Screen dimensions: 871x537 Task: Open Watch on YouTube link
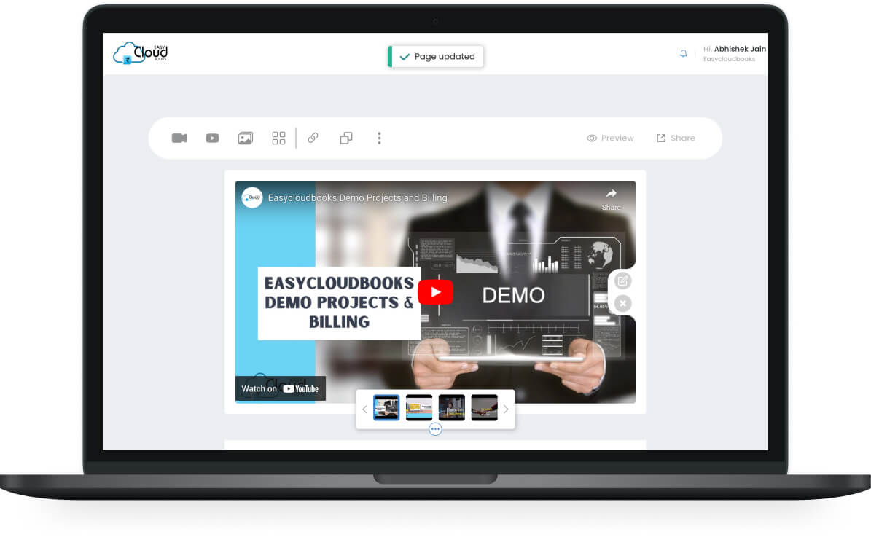pos(280,389)
